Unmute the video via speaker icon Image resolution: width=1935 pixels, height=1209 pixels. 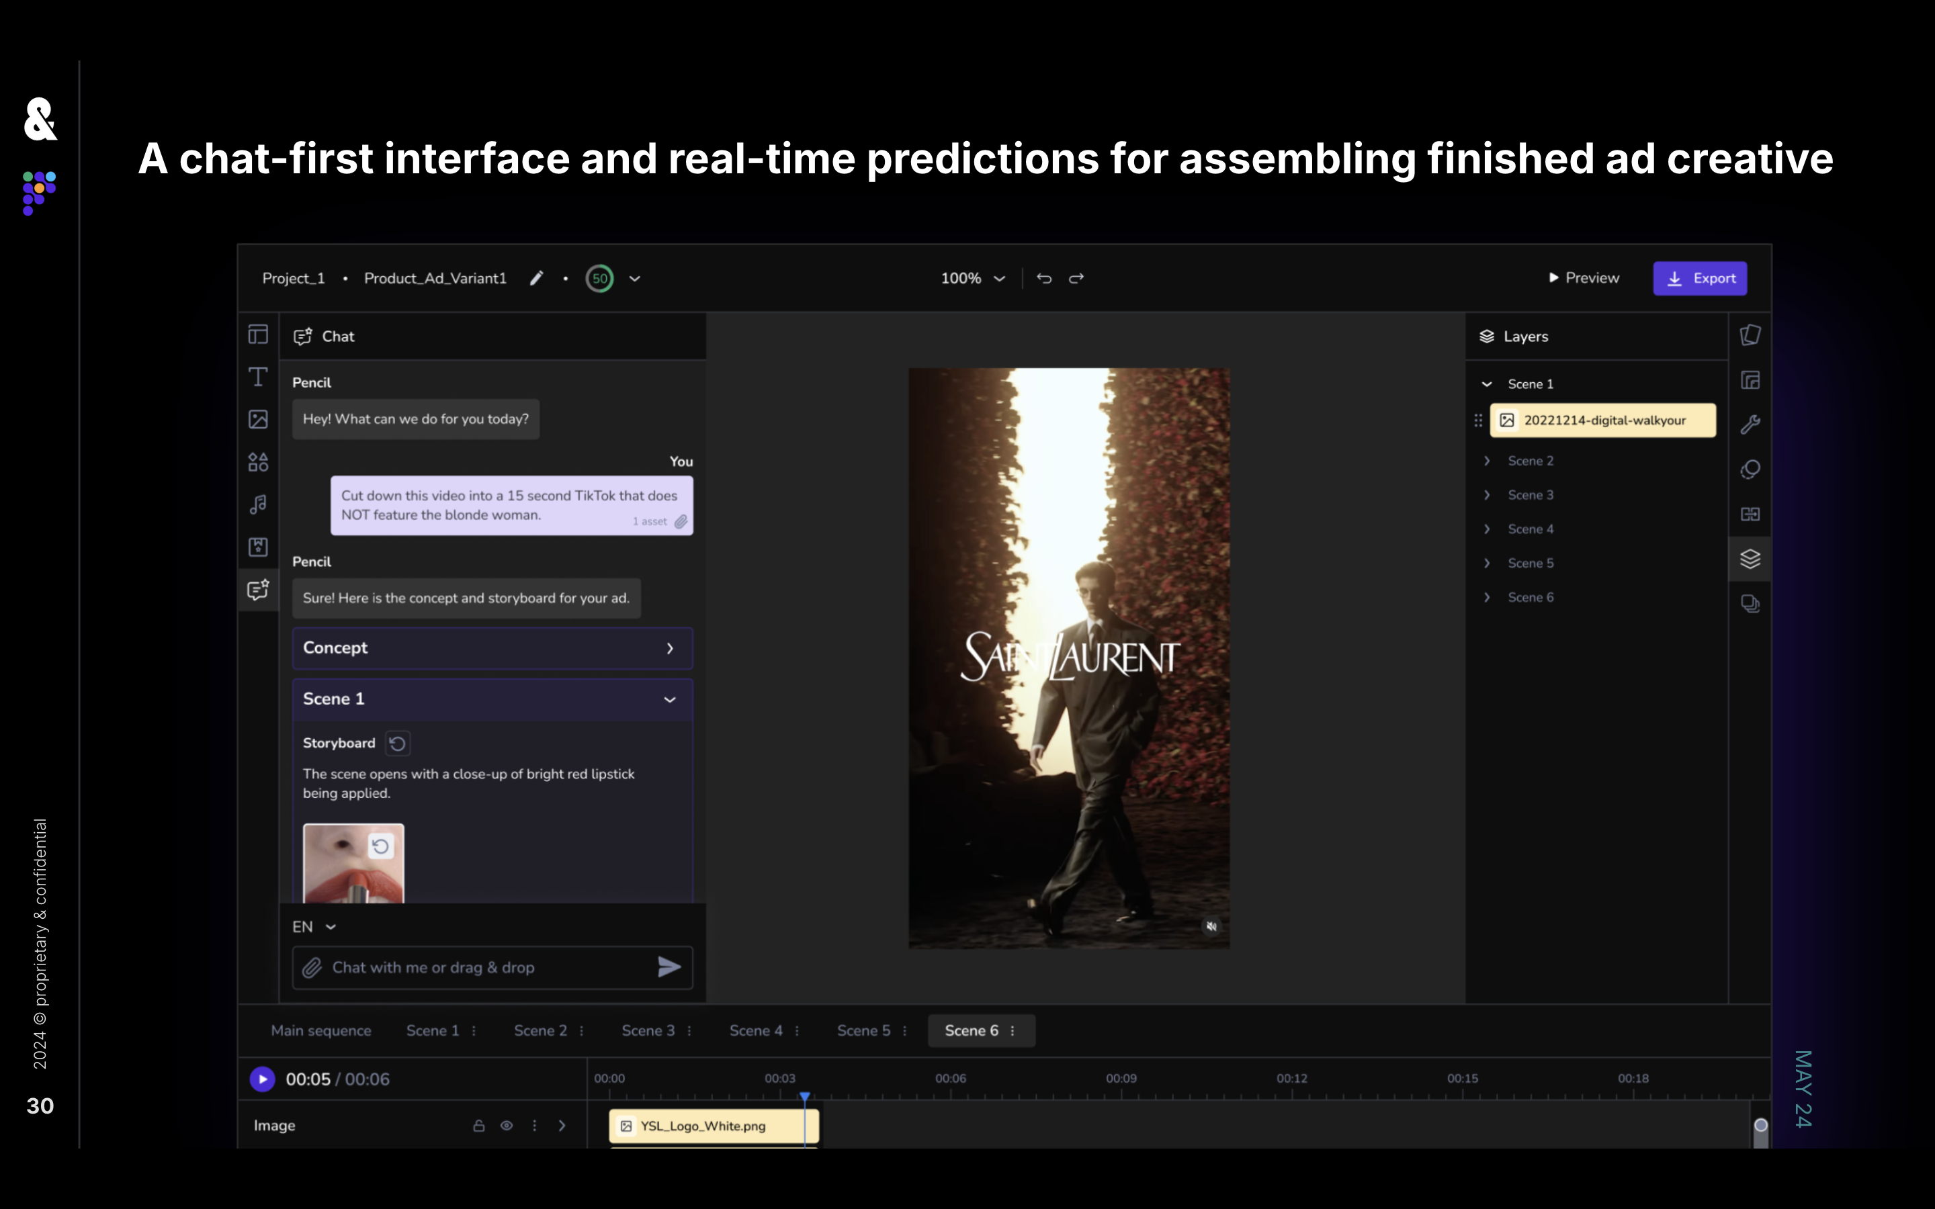click(x=1211, y=926)
